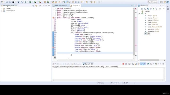Click the Open Perspective icon
170x95 pixels.
pyautogui.click(x=161, y=2)
